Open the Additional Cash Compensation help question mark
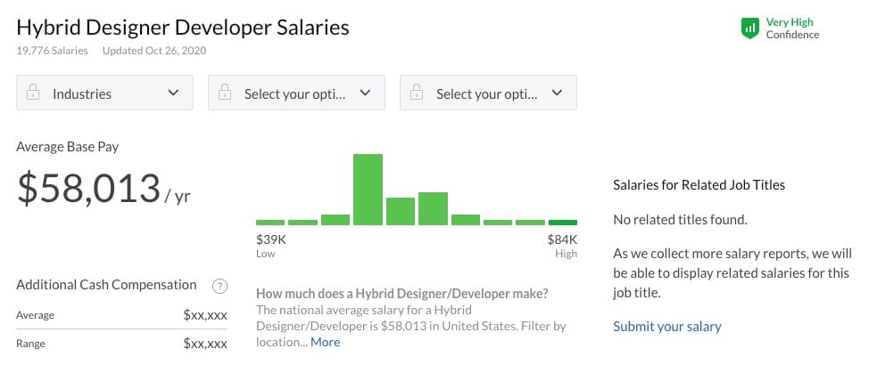Image resolution: width=877 pixels, height=365 pixels. click(x=219, y=286)
